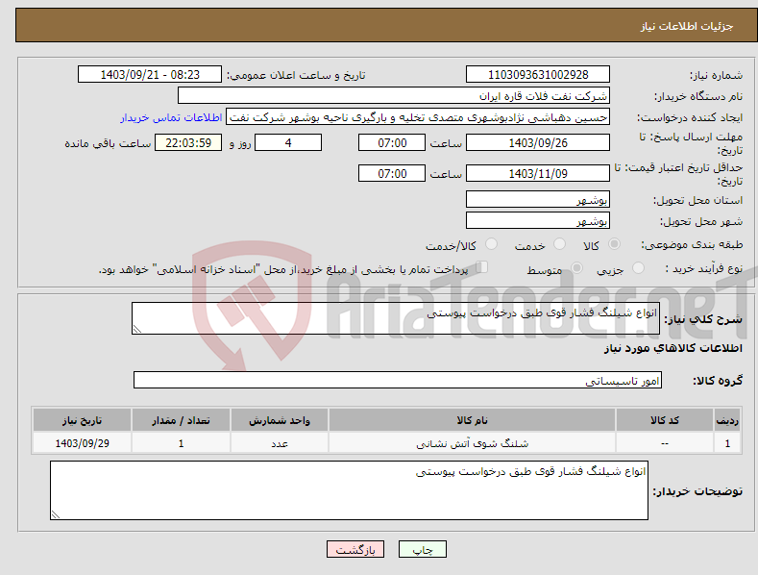This screenshot has height=575, width=758.
Task: Click the buyer name field شرکت نفت فلات قاره ایران
Action: (394, 96)
